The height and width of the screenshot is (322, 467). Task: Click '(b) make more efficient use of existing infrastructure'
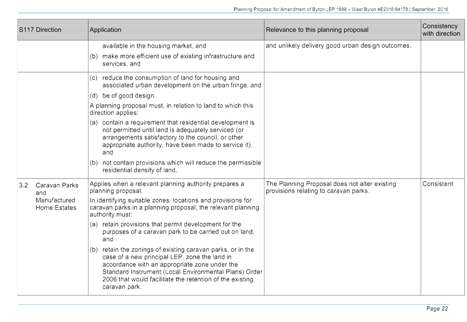172,60
